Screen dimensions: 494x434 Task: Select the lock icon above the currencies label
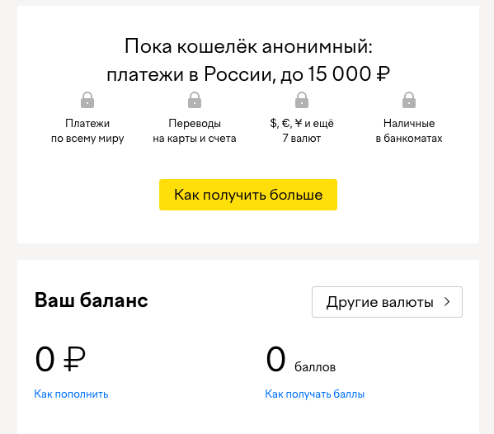[x=302, y=100]
